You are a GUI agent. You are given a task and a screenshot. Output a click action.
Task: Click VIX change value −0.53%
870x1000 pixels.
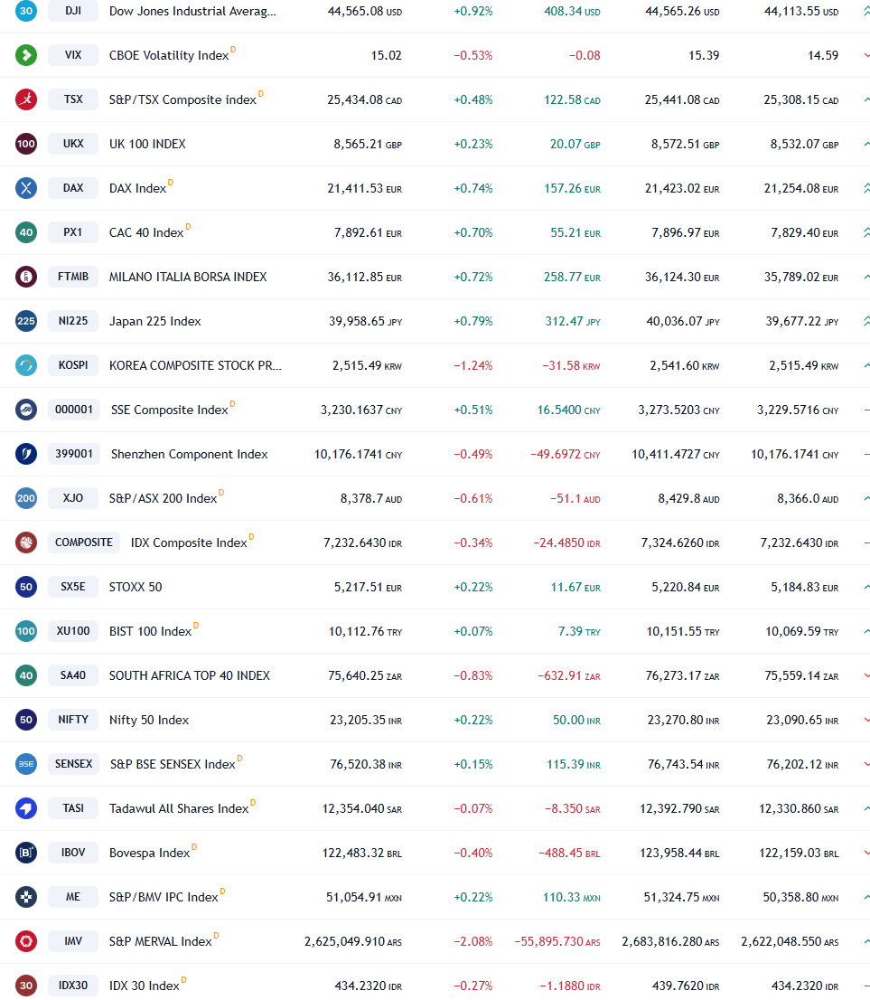[x=472, y=55]
